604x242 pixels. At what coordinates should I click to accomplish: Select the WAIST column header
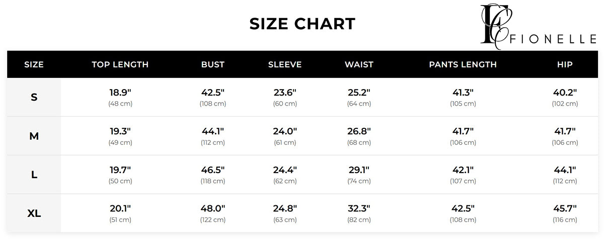(x=359, y=64)
